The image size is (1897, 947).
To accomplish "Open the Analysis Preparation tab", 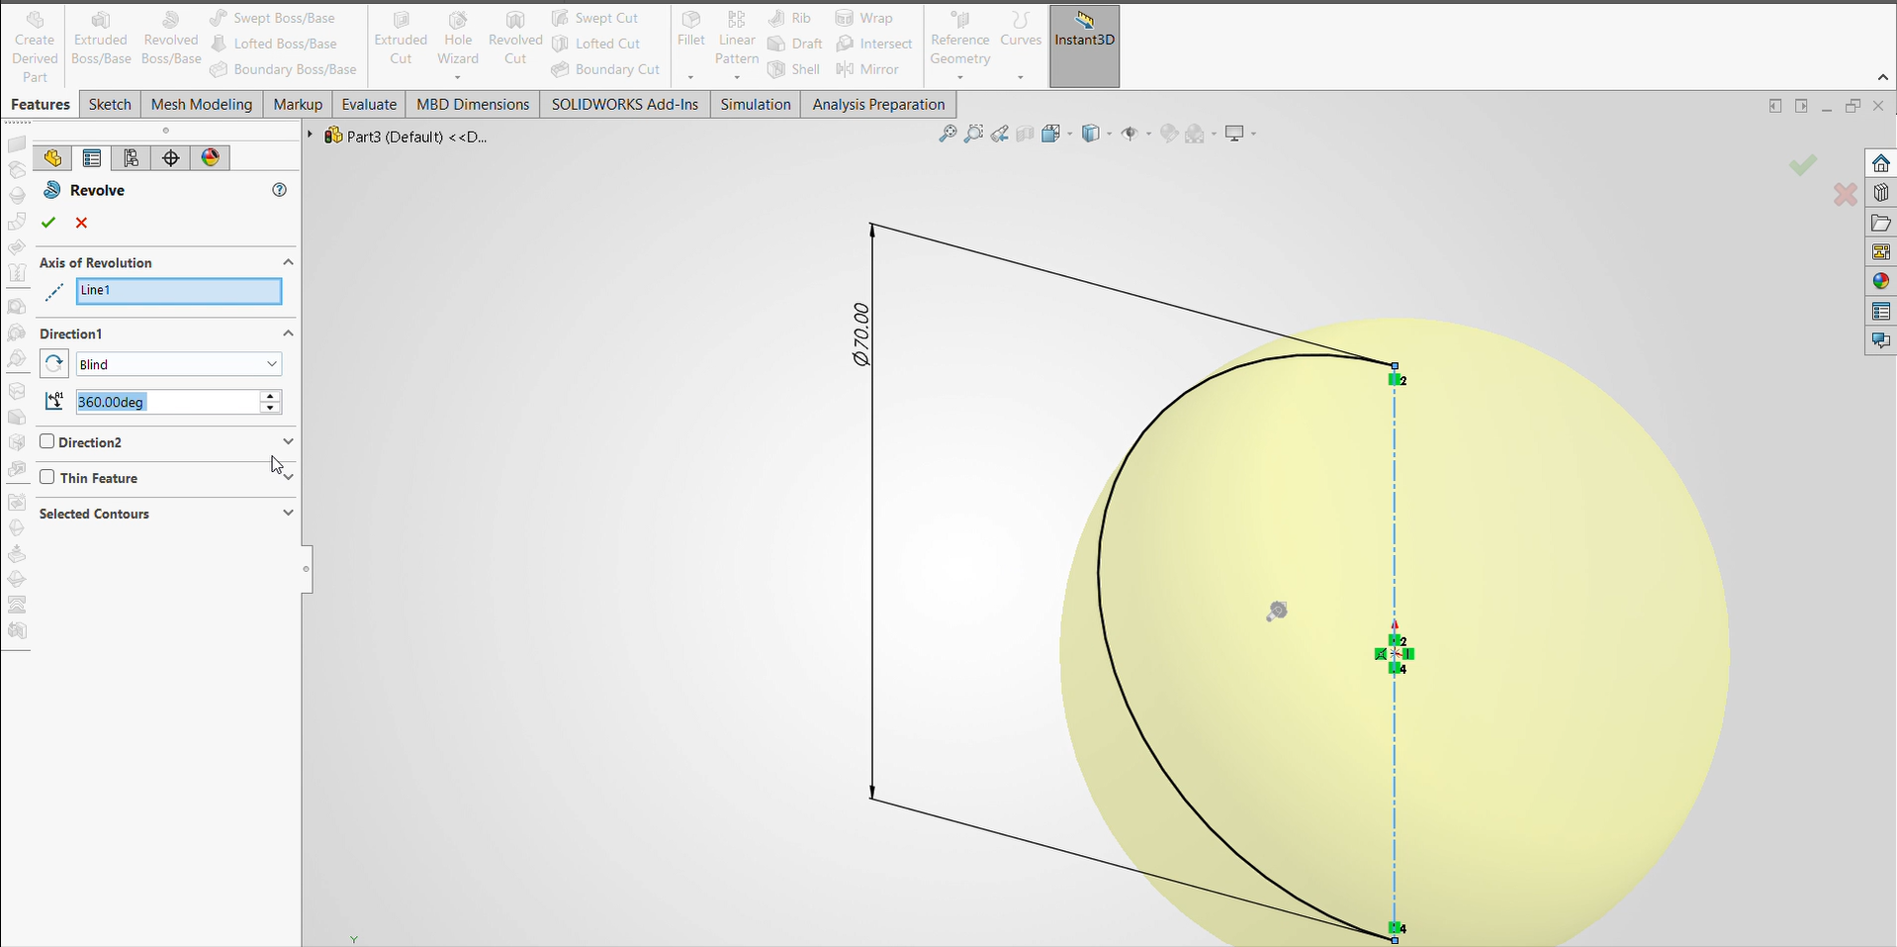I will point(878,104).
